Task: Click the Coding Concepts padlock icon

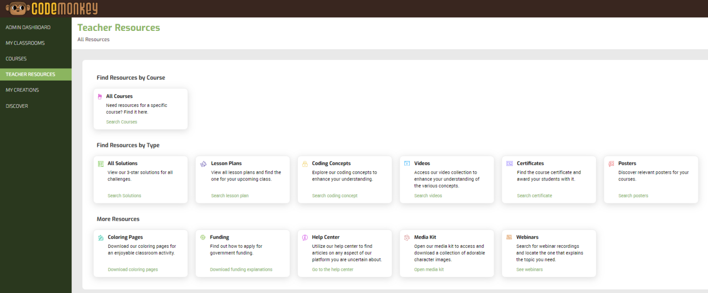Action: (305, 163)
